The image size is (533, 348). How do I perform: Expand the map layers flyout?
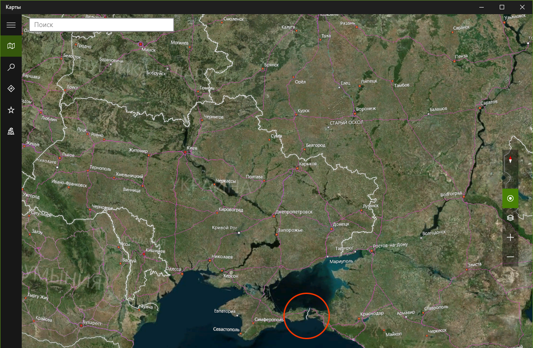click(x=510, y=217)
